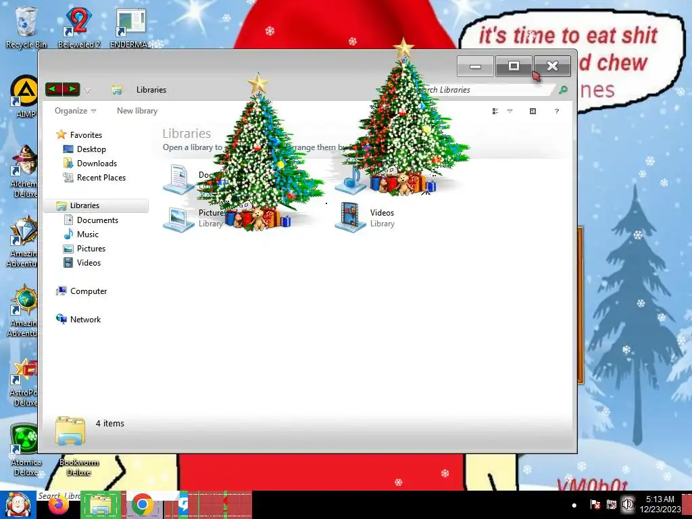Select Libraries in the navigation pane
Screen dimensions: 692x519
[x=96, y=205]
